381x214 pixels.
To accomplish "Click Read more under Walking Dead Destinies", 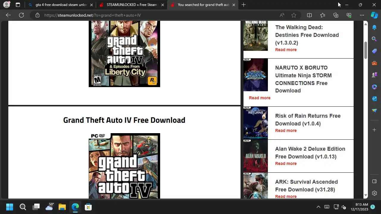I will coord(286,50).
